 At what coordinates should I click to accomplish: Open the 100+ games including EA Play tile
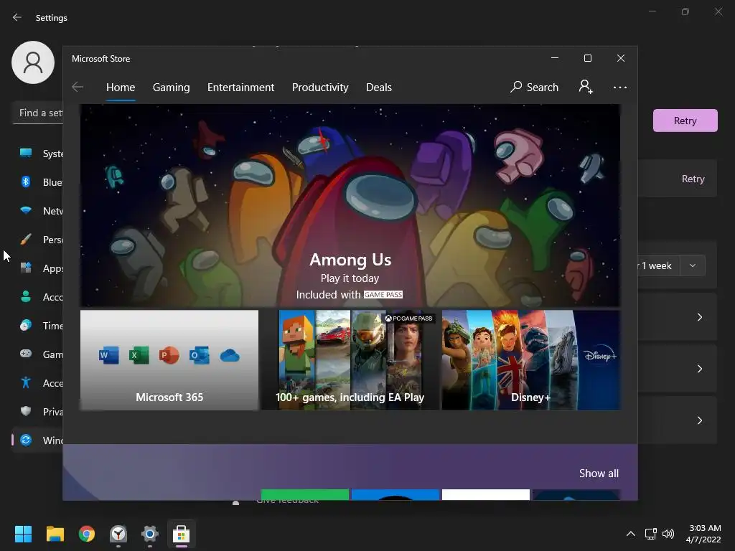tap(350, 360)
